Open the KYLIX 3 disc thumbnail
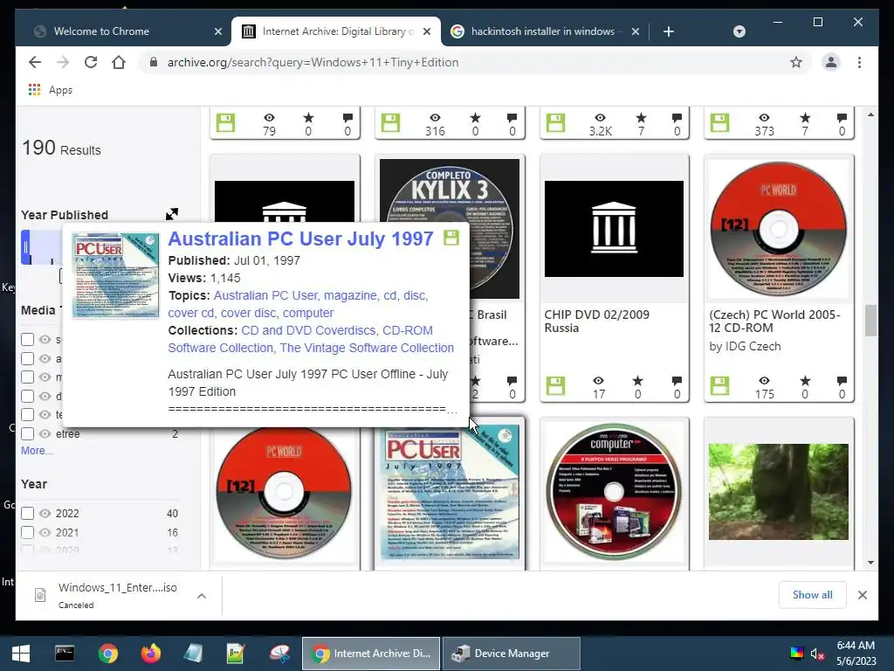This screenshot has height=671, width=894. coord(450,229)
